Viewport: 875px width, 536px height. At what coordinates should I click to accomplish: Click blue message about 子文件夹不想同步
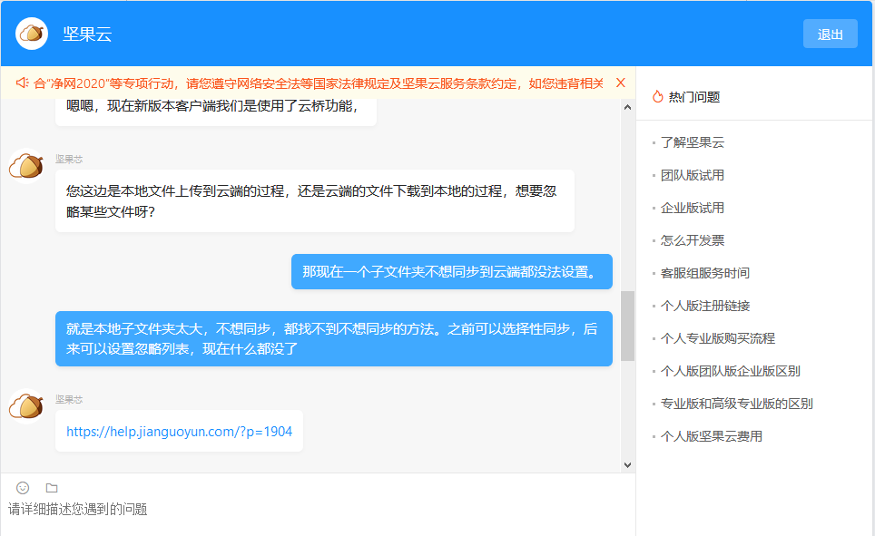tap(452, 271)
